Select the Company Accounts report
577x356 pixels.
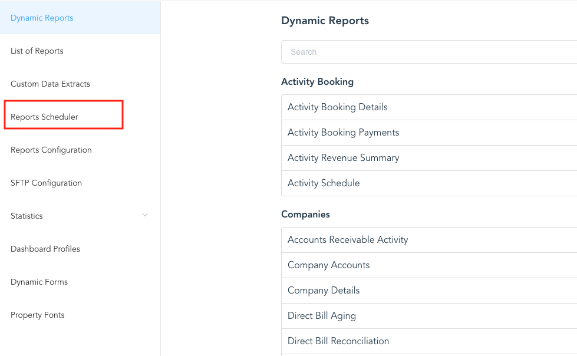pos(328,265)
